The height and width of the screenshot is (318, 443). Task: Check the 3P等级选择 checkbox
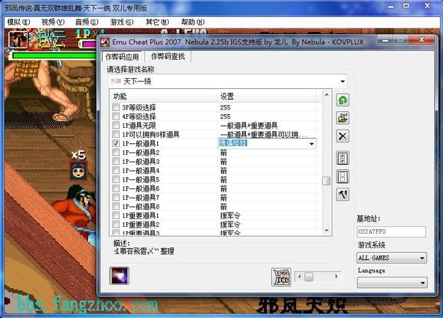click(116, 107)
